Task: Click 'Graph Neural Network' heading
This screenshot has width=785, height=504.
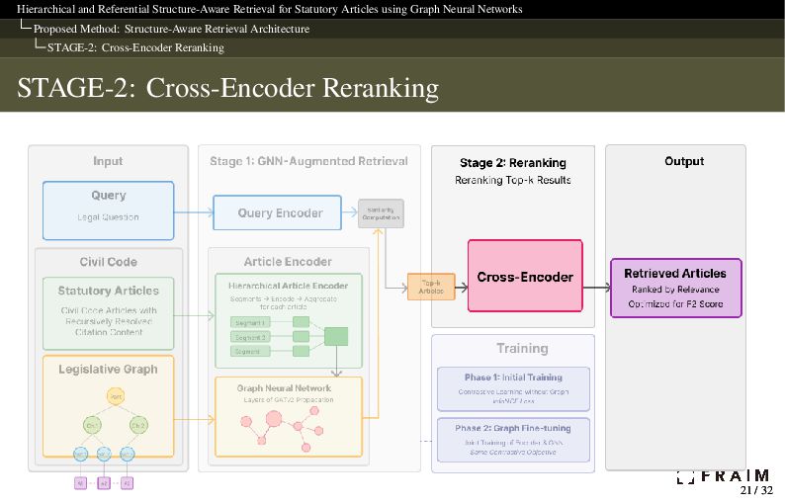Action: (284, 388)
